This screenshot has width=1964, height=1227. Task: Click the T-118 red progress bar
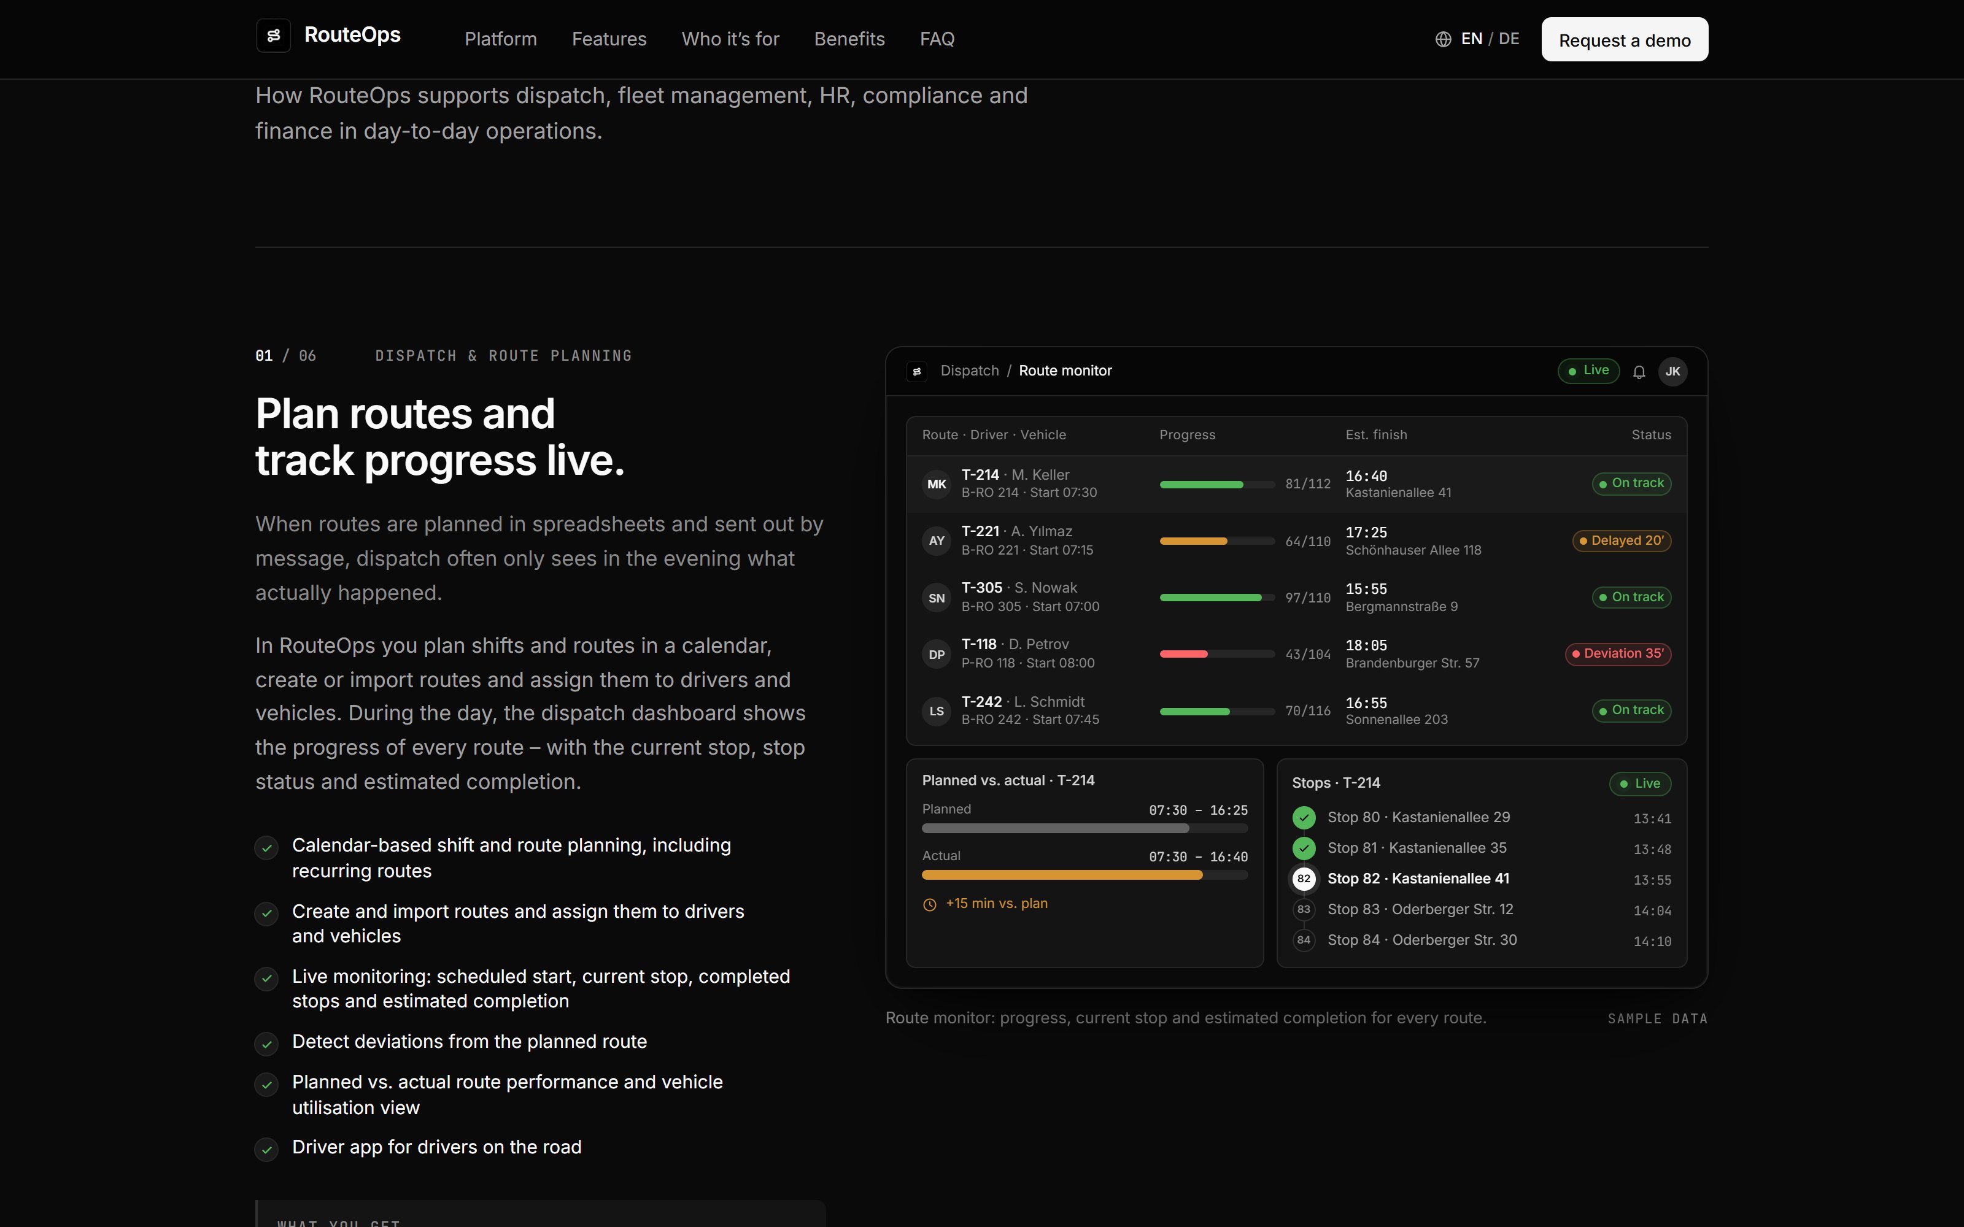click(1216, 654)
